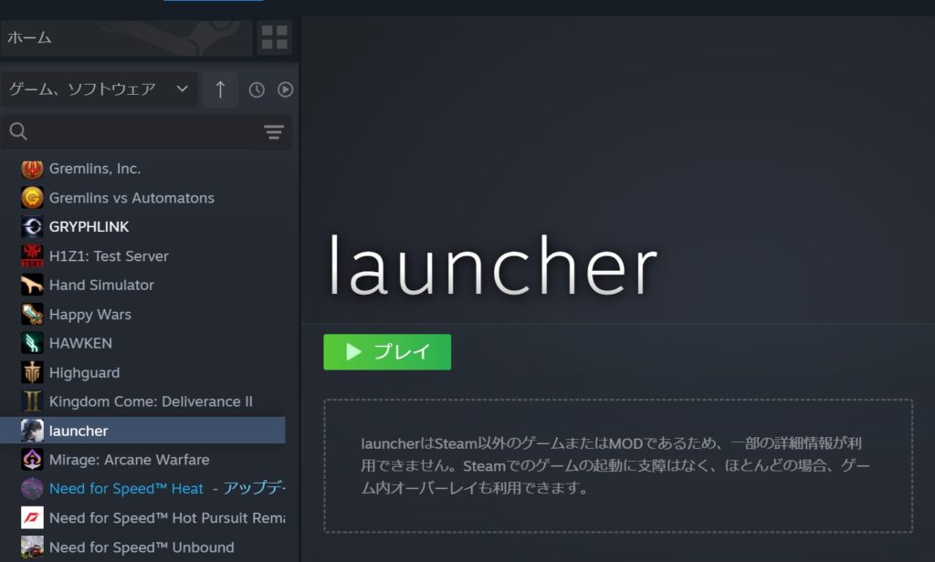
Task: Toggle the ascending sort order arrow
Action: [x=220, y=89]
